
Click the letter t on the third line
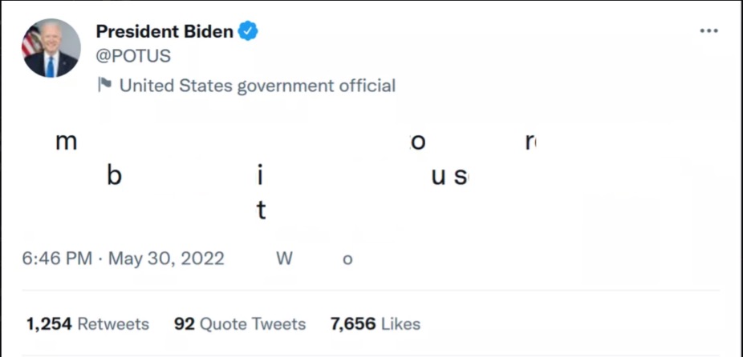coord(261,210)
